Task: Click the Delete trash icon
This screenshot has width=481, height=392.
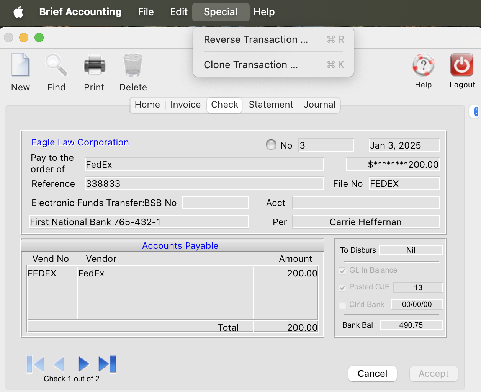Action: [133, 65]
